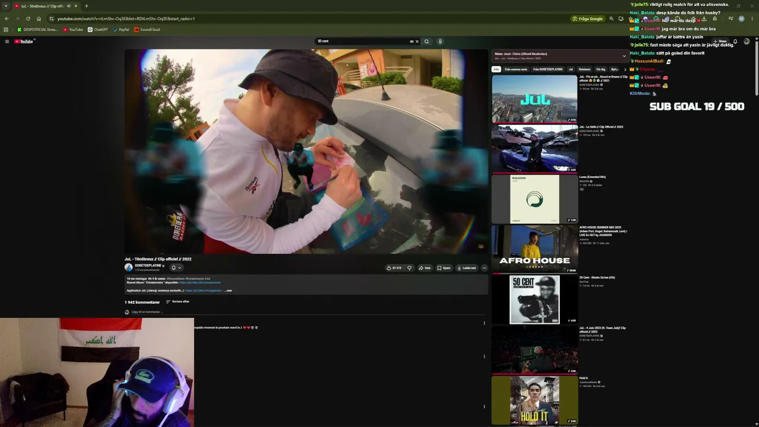The width and height of the screenshot is (759, 427).
Task: Click the Fråga Google button
Action: [x=588, y=18]
